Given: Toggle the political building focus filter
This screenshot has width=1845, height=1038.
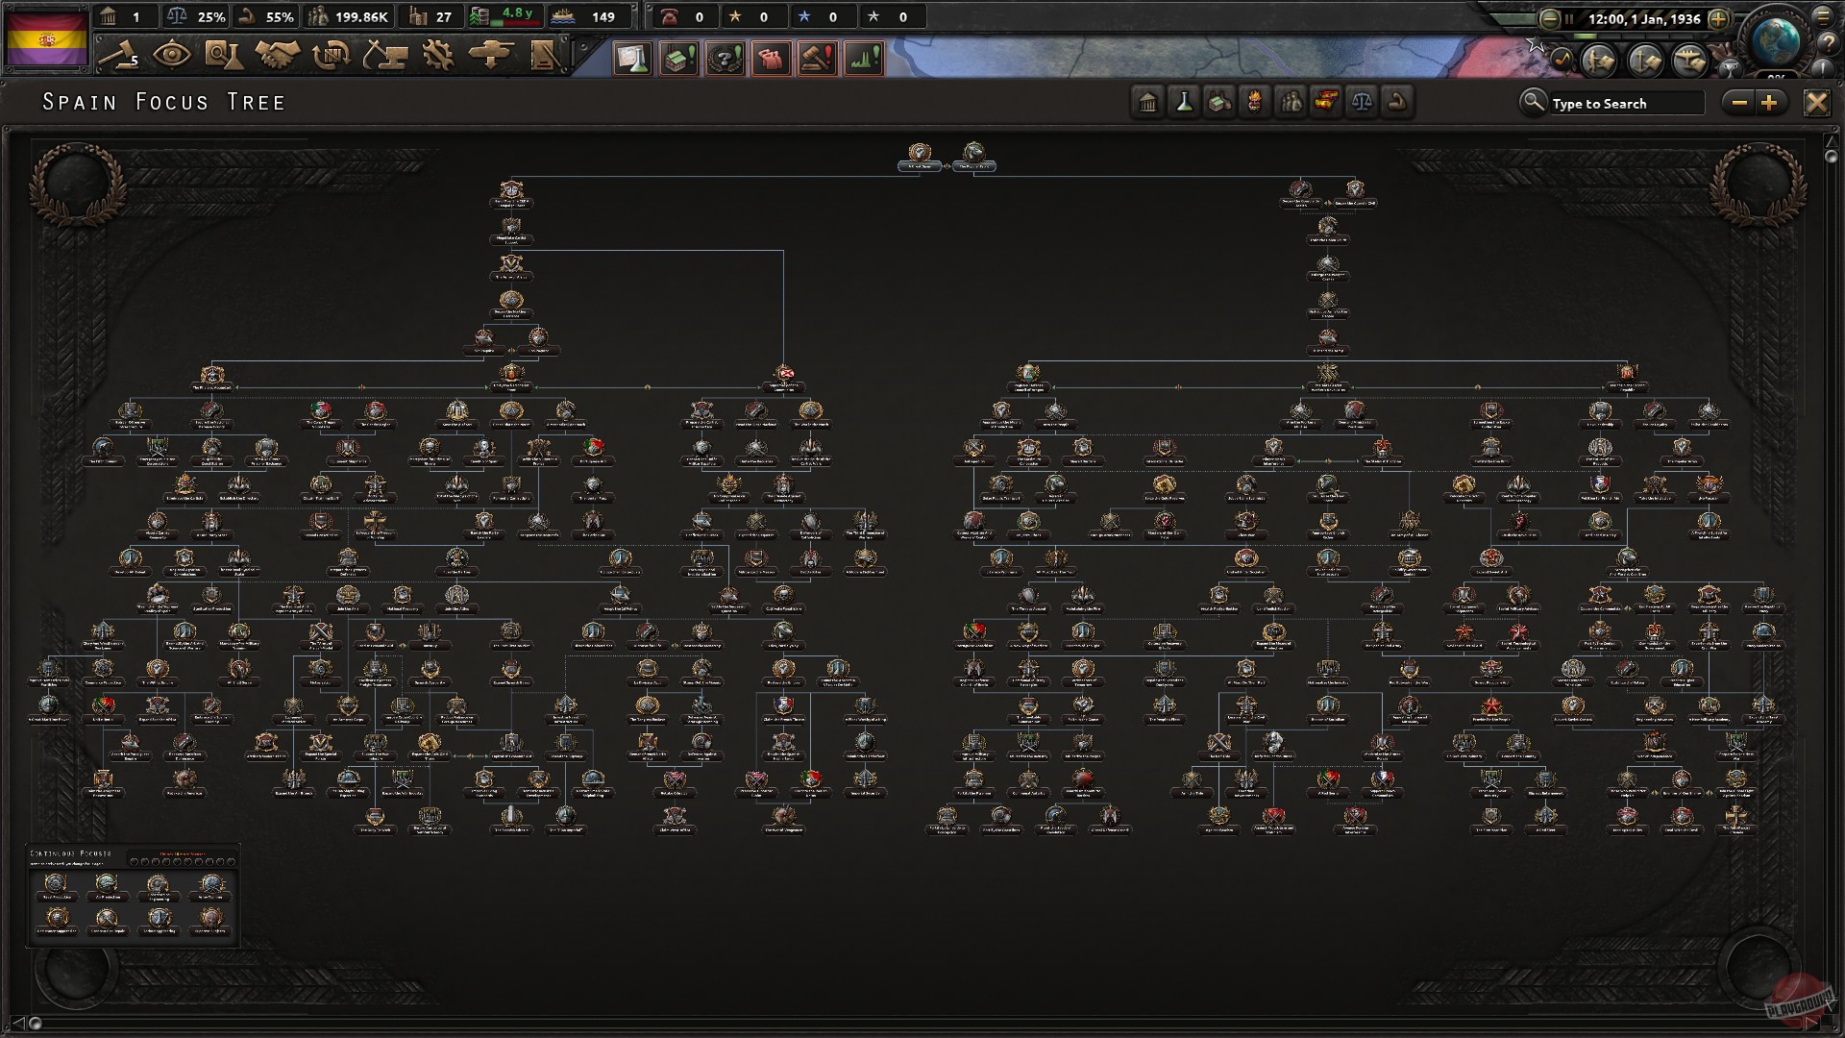Looking at the screenshot, I should click(1148, 102).
